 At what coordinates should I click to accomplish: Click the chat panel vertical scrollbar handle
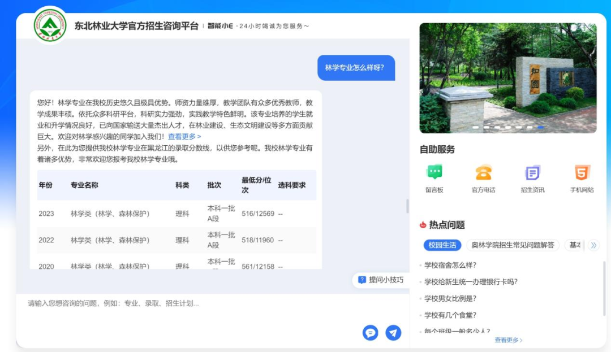tap(407, 206)
